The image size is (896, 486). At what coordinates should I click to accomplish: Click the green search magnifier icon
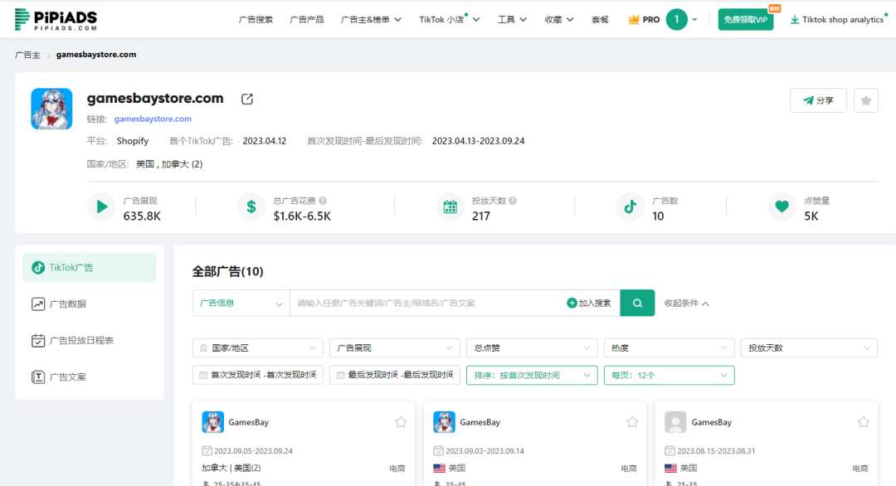coord(636,303)
